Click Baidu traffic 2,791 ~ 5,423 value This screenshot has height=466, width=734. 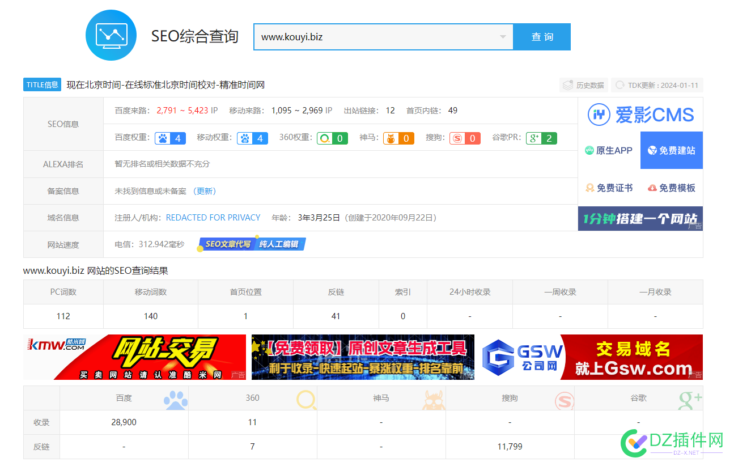183,111
